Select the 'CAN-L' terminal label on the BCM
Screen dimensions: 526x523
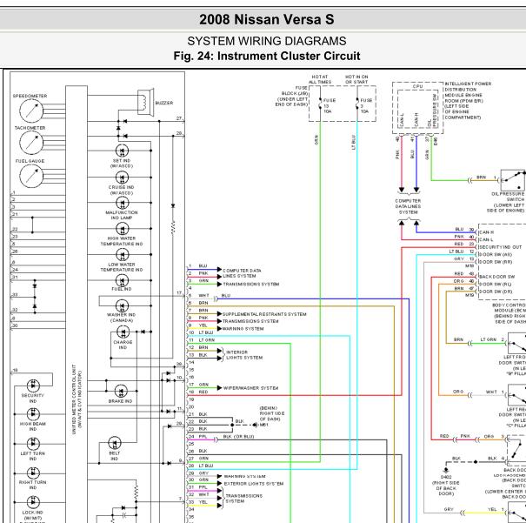coord(486,239)
